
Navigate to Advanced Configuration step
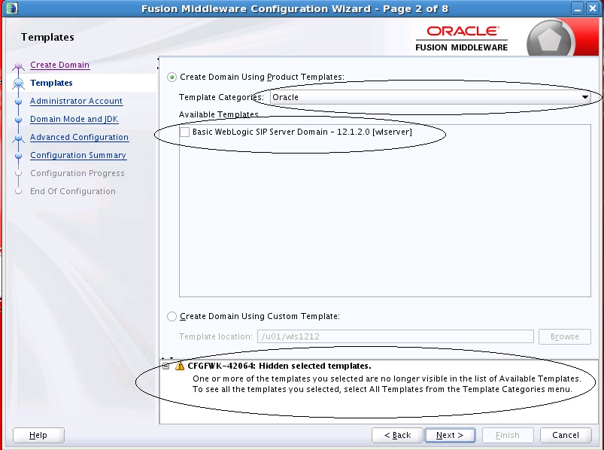[79, 137]
